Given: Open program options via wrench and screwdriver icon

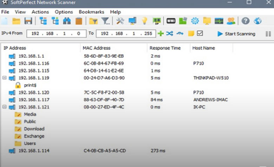Looking at the screenshot, I should click(x=120, y=21).
